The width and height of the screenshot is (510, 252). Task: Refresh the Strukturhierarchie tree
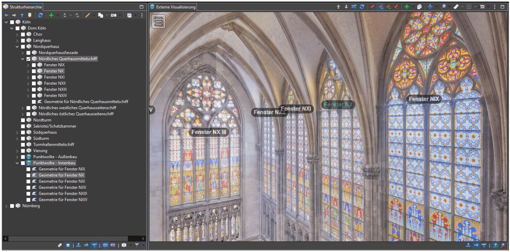pyautogui.click(x=40, y=15)
